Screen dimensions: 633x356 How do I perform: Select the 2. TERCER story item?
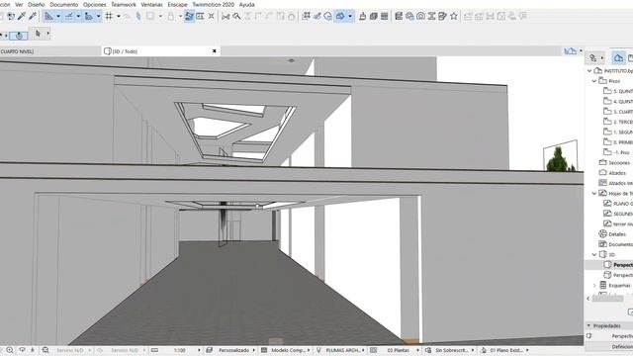click(618, 122)
